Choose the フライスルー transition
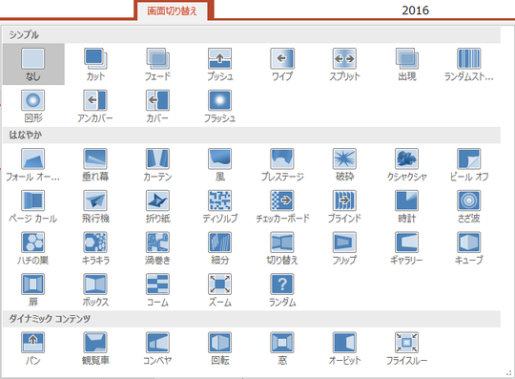Image resolution: width=515 pixels, height=379 pixels. click(x=406, y=348)
